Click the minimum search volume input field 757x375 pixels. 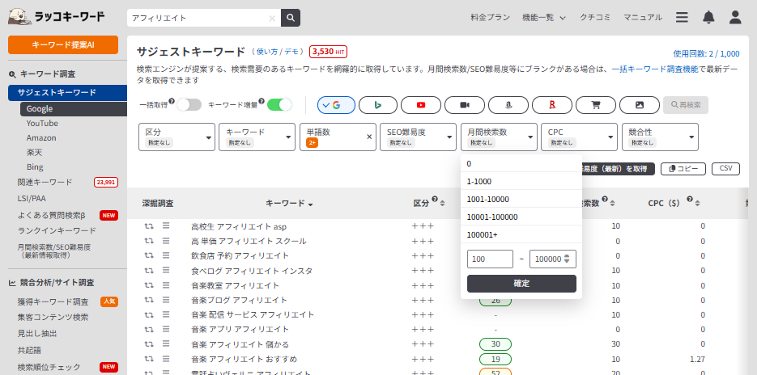(x=490, y=259)
